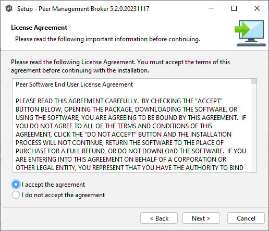The width and height of the screenshot is (269, 231).
Task: Click the 'I accept the agreement' label text
Action: pyautogui.click(x=53, y=185)
